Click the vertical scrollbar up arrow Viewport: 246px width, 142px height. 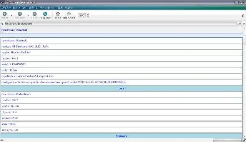pos(244,28)
